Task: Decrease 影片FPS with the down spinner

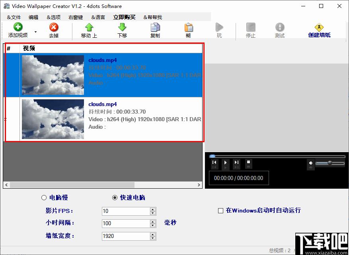Action: coord(153,213)
